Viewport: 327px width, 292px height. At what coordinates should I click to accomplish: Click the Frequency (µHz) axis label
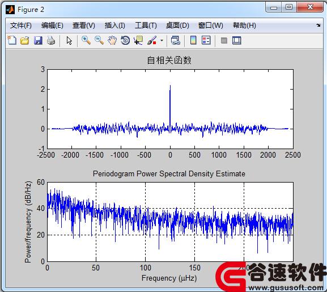point(169,278)
